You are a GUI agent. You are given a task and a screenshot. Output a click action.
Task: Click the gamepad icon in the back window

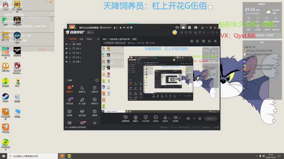[x=196, y=28]
